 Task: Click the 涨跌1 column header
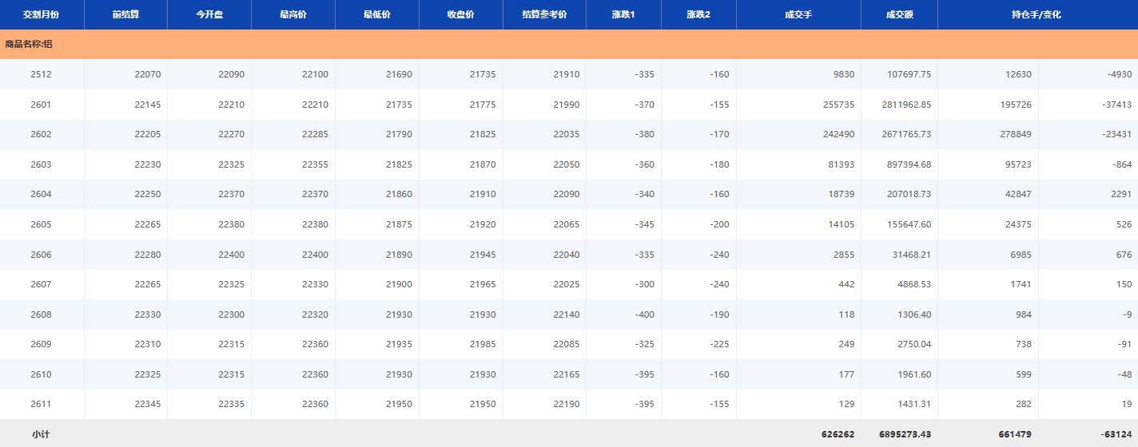pyautogui.click(x=623, y=15)
